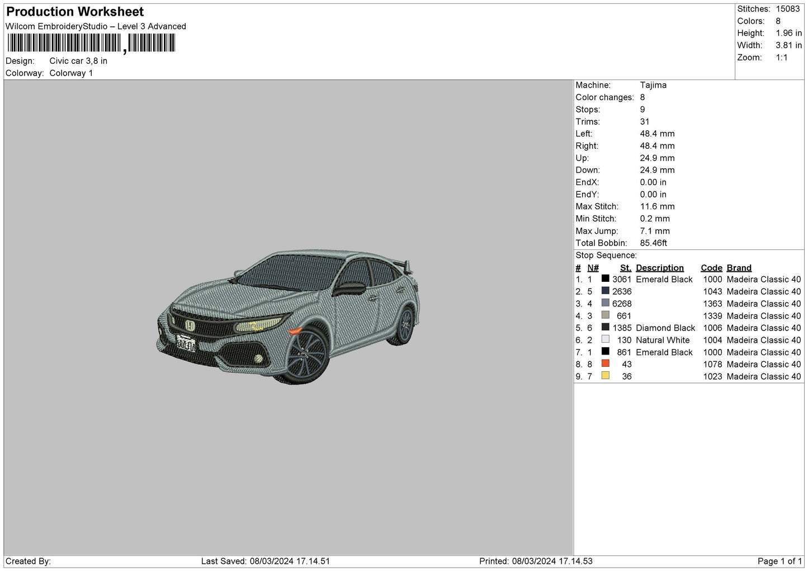Click the 'Colorway 1' value

tap(71, 73)
